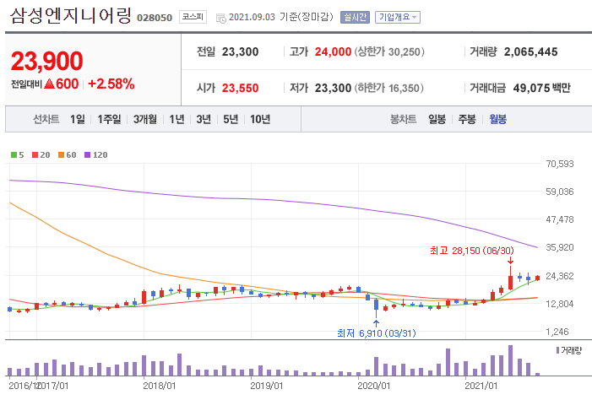Click the 실시간 badge button
The width and height of the screenshot is (592, 400).
pyautogui.click(x=355, y=17)
